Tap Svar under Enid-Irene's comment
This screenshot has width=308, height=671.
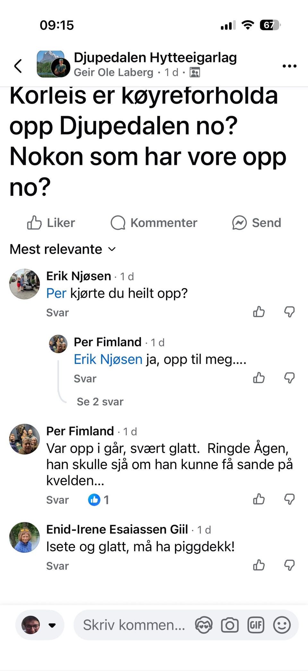pyautogui.click(x=57, y=566)
